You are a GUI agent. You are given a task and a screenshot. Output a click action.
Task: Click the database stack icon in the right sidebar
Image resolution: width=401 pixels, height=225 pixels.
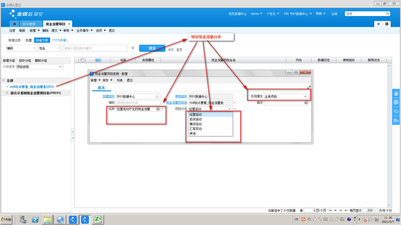click(396, 120)
